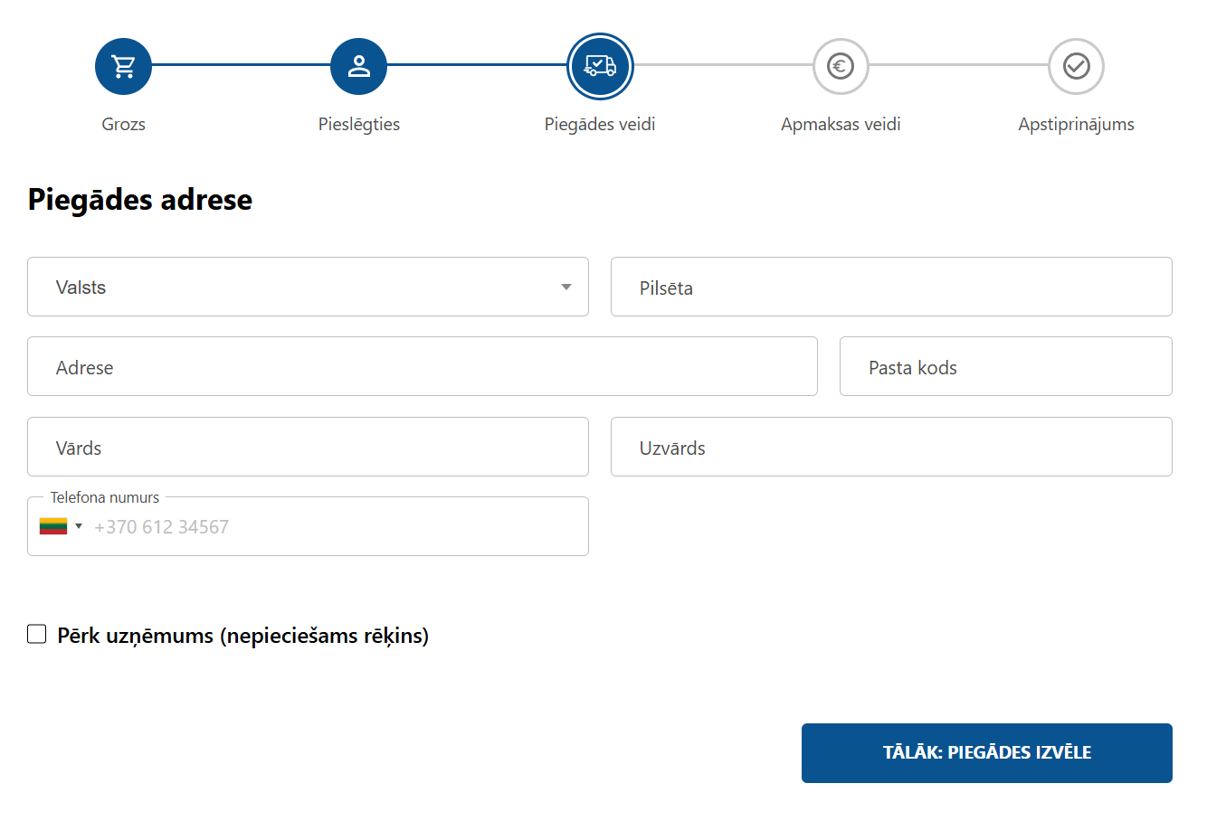Focus the Uzvārds input field
Image resolution: width=1226 pixels, height=840 pixels.
pos(891,447)
